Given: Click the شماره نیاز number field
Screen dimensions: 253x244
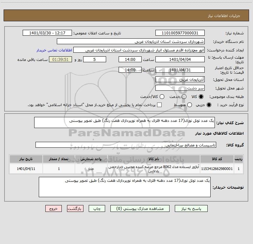Looking at the screenshot, I should (180, 33).
